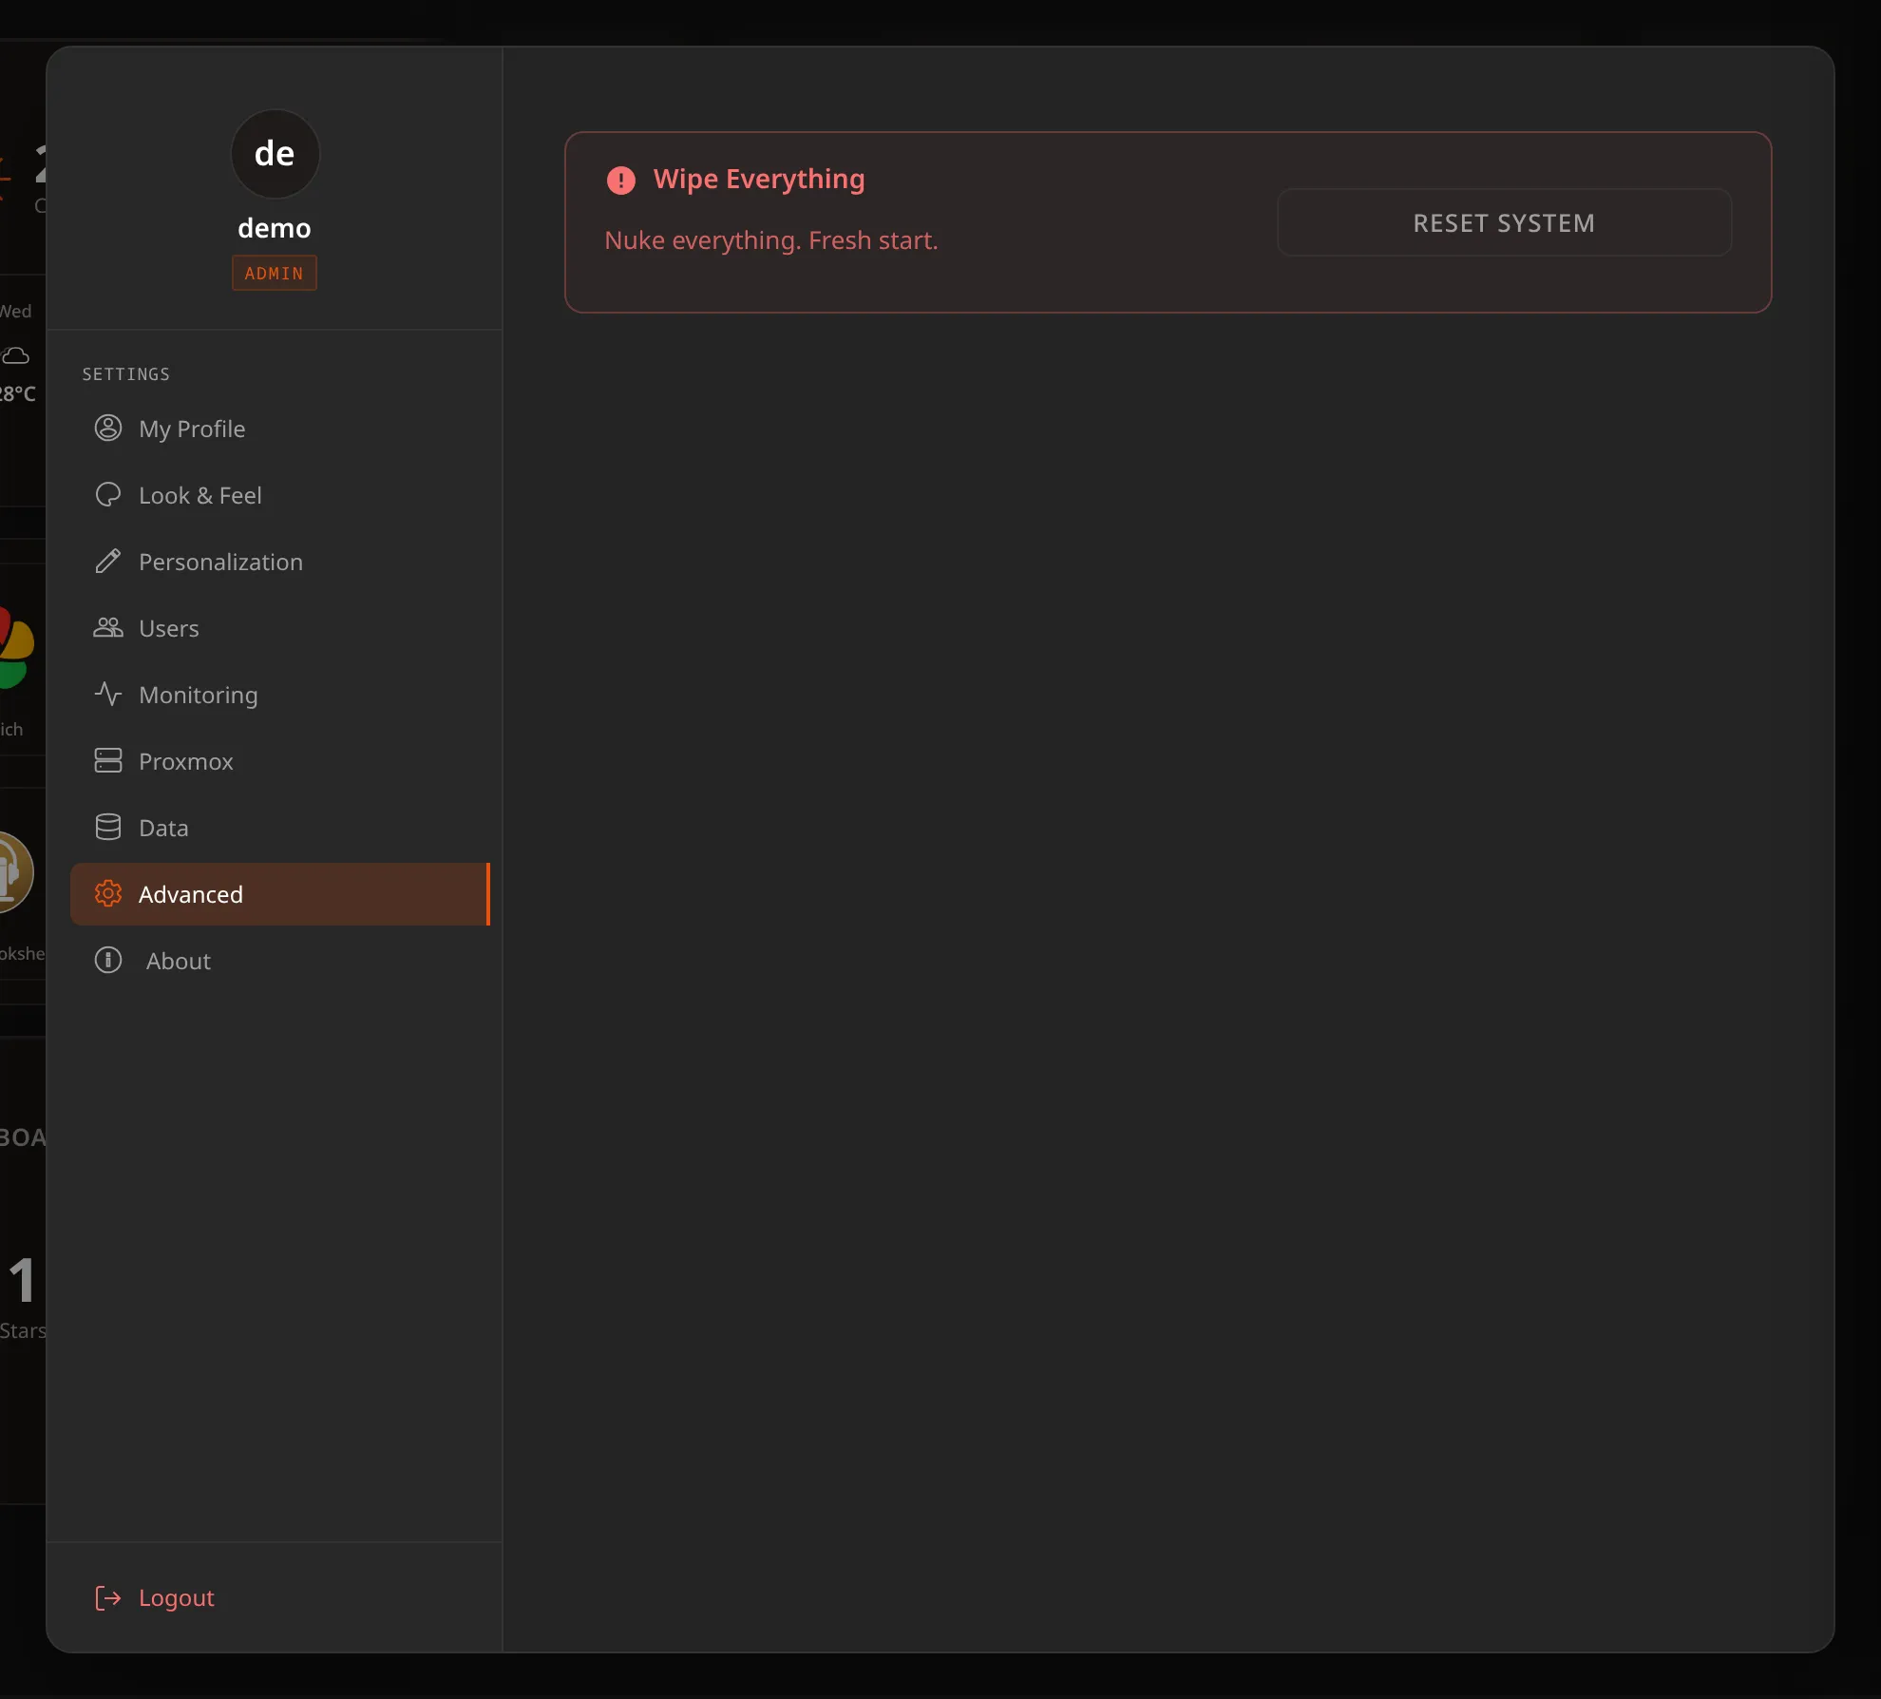The width and height of the screenshot is (1881, 1699).
Task: Click the About info icon
Action: point(108,961)
